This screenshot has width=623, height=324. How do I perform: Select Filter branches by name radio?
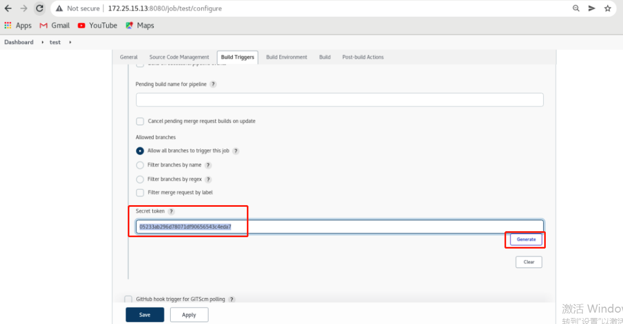140,166
